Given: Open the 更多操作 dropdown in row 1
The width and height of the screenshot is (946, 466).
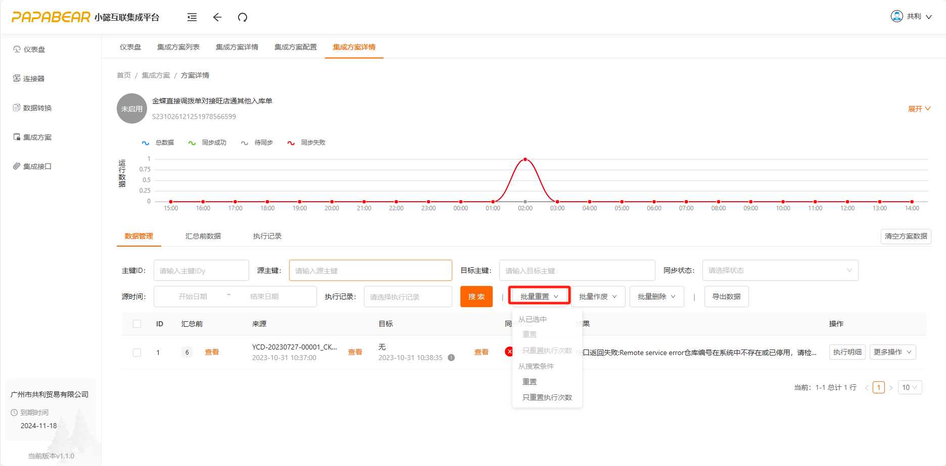Looking at the screenshot, I should (x=892, y=352).
